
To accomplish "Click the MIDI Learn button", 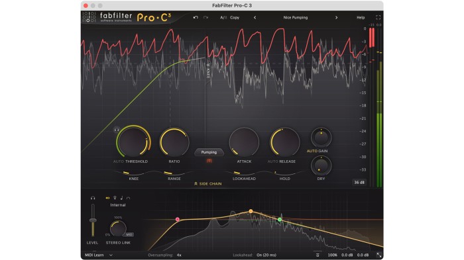I will (94, 255).
